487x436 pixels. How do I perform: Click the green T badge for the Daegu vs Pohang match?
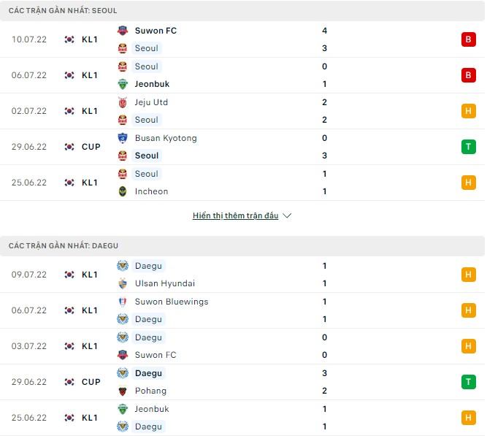pos(468,382)
